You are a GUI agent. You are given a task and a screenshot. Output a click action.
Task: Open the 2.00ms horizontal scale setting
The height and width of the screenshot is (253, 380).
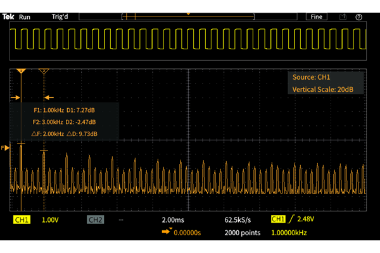(173, 220)
